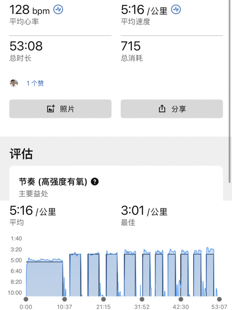Tap the 3:01 /公里 best pace value
The width and height of the screenshot is (232, 310).
coord(144,211)
